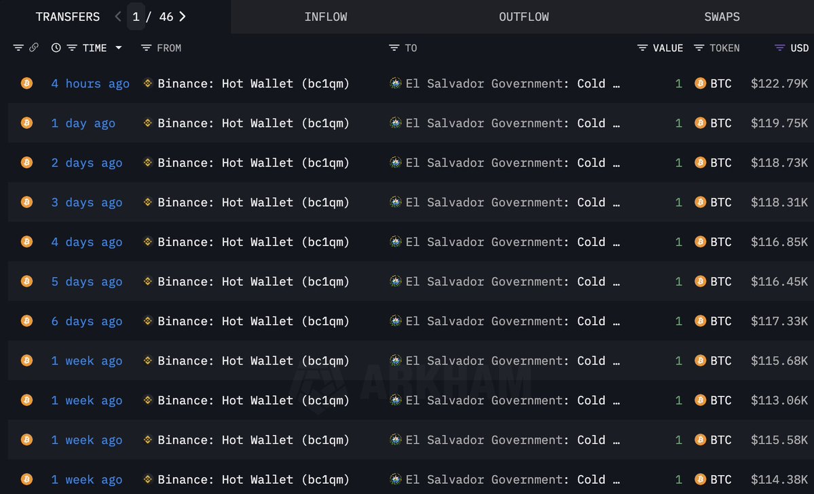Click BTC token icon in the $118.31K row
814x494 pixels.
(701, 202)
